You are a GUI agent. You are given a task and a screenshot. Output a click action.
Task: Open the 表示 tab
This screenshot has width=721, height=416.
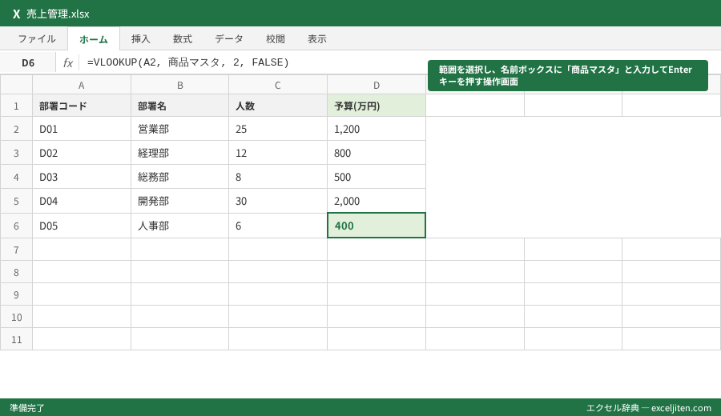coord(317,39)
